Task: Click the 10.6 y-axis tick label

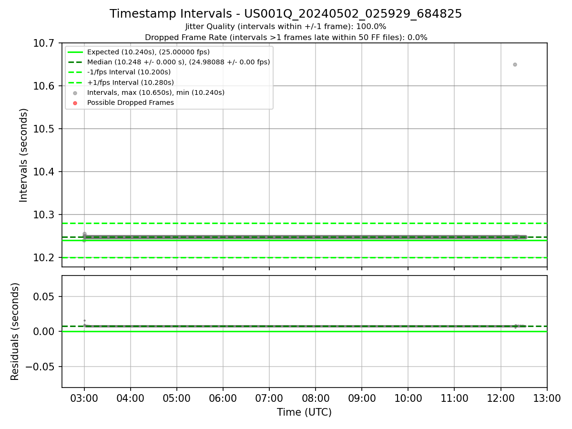Action: tap(43, 86)
